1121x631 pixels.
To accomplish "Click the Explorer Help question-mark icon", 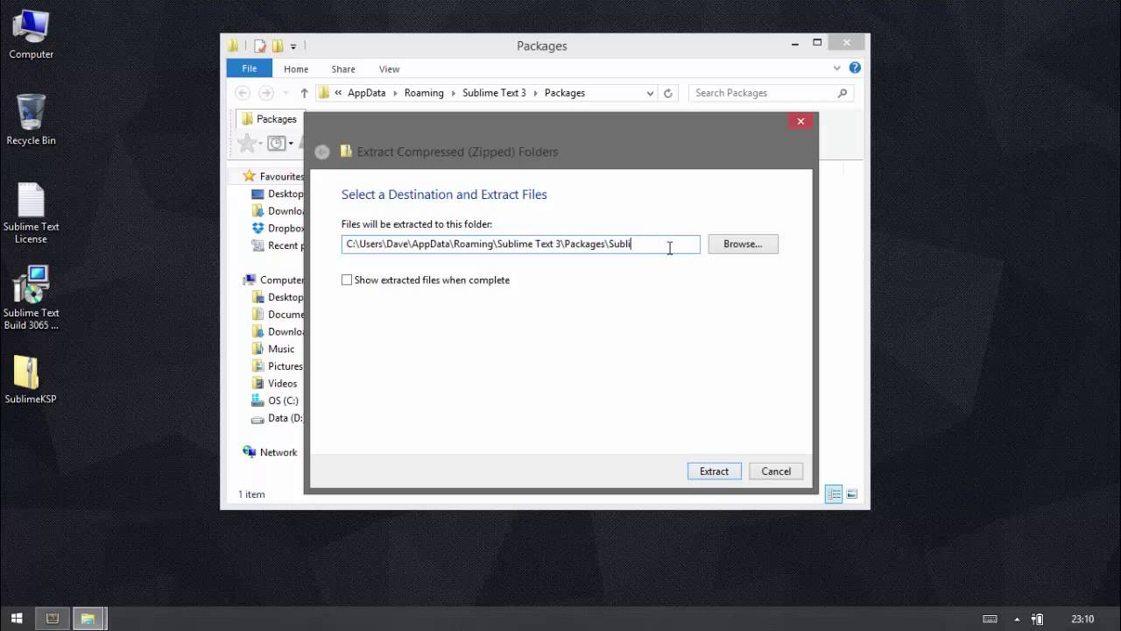I will (x=855, y=68).
